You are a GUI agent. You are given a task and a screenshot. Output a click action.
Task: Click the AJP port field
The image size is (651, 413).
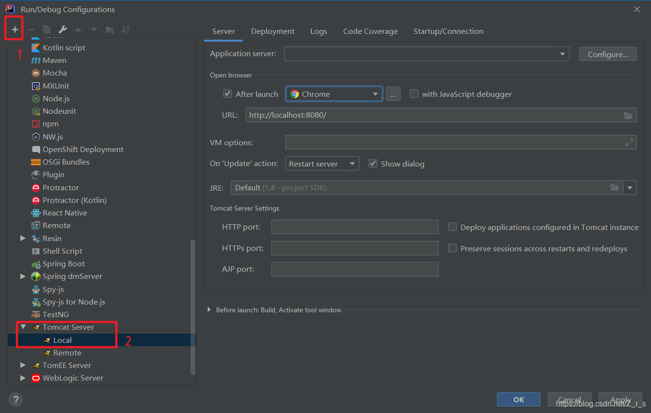tap(355, 269)
